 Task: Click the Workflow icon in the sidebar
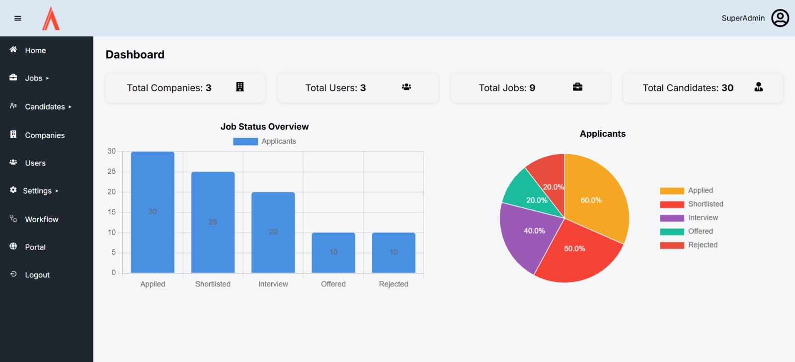pos(13,219)
